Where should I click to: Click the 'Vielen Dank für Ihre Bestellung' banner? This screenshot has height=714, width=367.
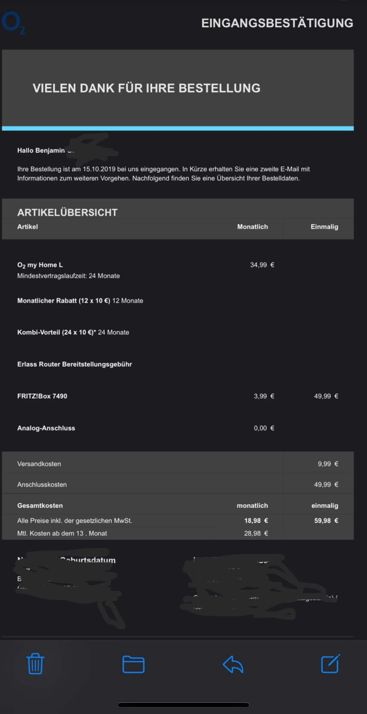point(147,88)
